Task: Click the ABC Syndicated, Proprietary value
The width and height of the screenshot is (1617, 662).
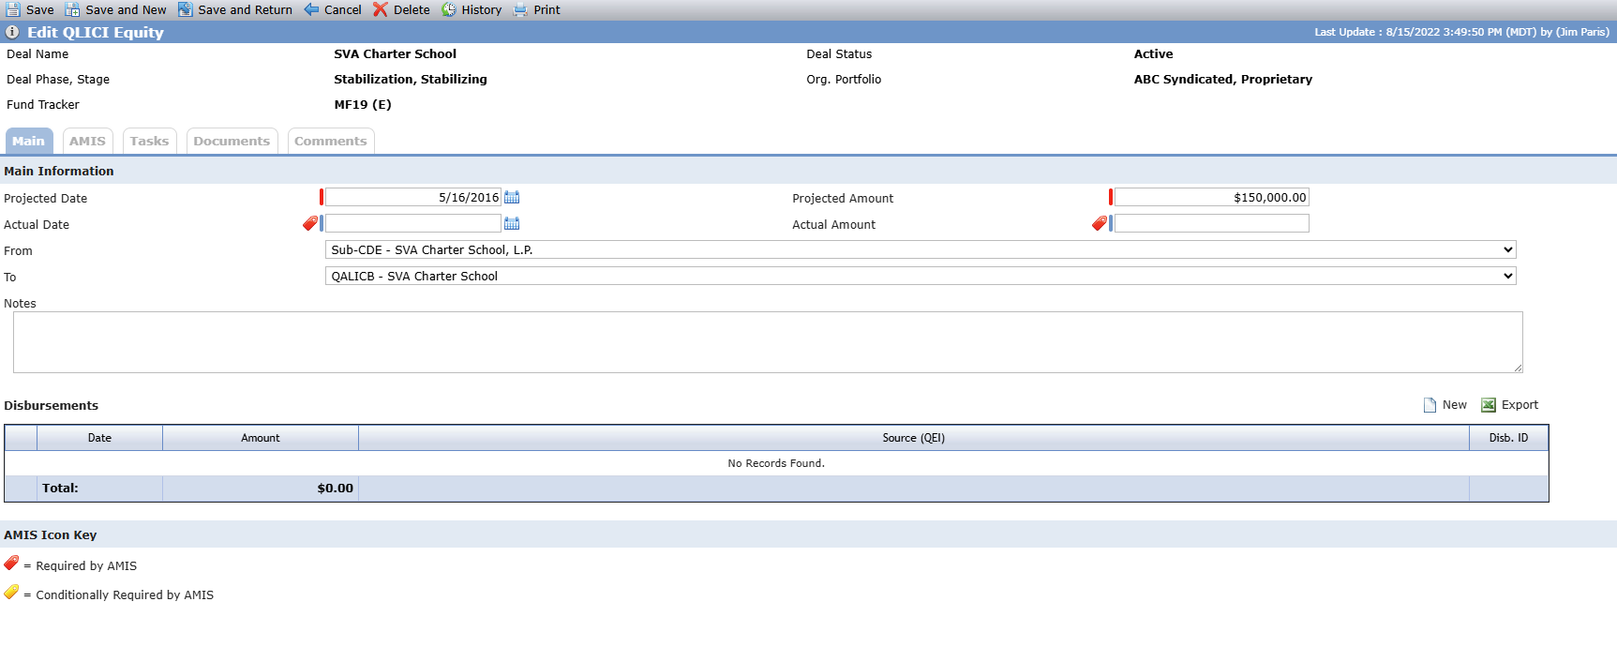Action: (x=1223, y=80)
